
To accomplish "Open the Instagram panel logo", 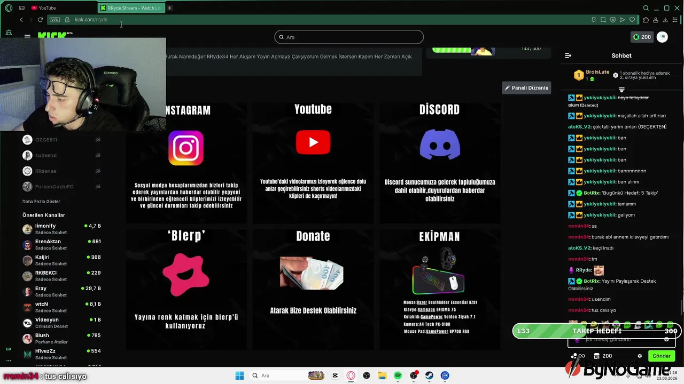I will click(x=186, y=148).
